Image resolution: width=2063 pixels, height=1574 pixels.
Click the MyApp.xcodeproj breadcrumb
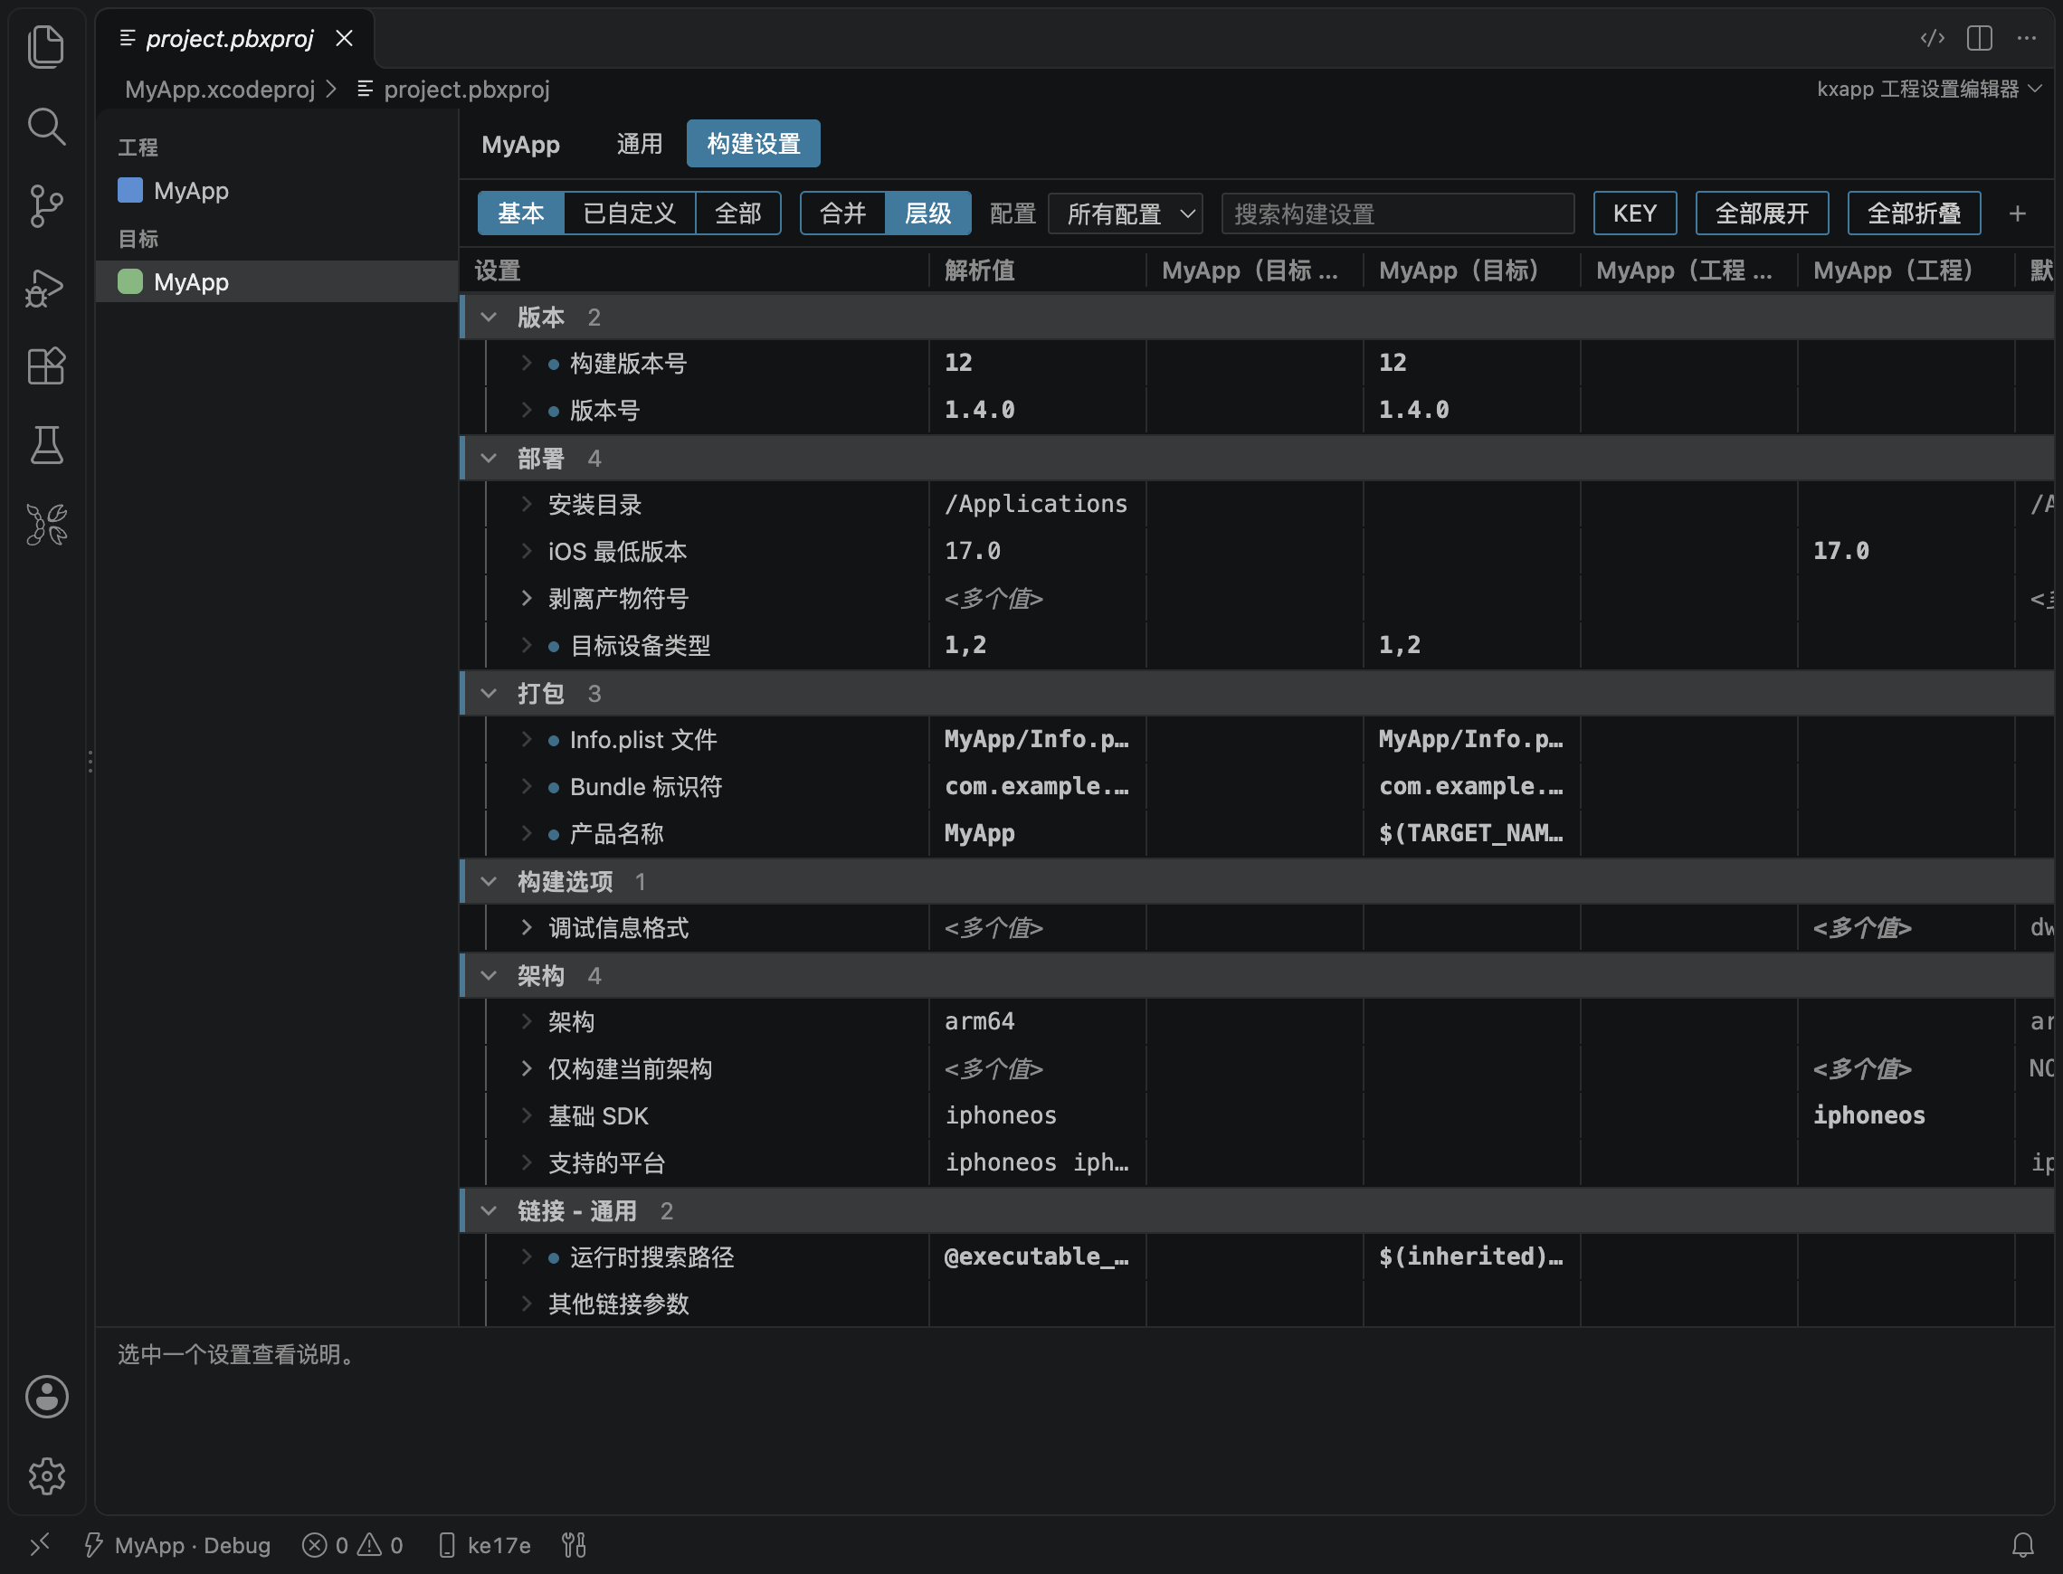[x=220, y=89]
